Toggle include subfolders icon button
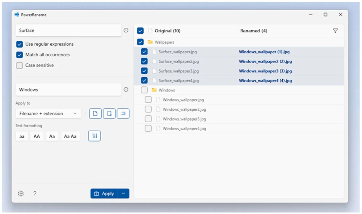 click(123, 114)
